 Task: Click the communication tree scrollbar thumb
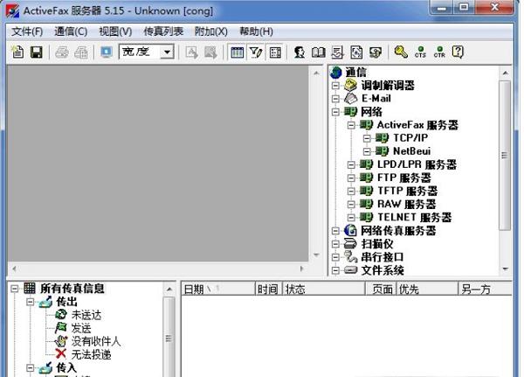pos(505,155)
